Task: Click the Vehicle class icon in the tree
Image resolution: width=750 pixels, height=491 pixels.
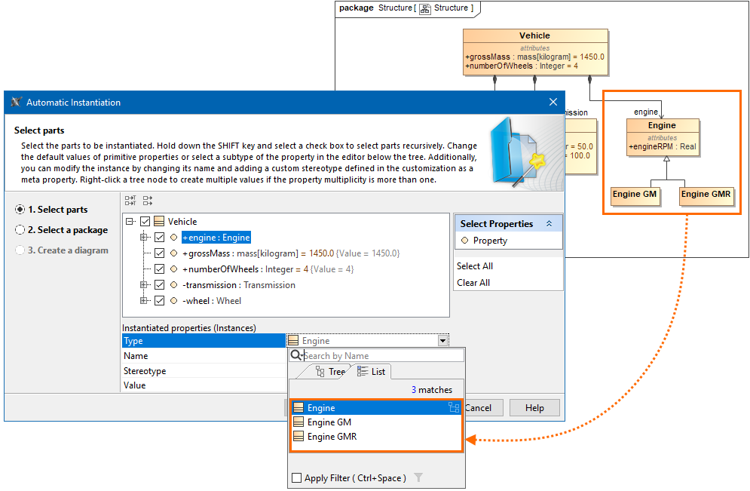Action: (x=159, y=222)
